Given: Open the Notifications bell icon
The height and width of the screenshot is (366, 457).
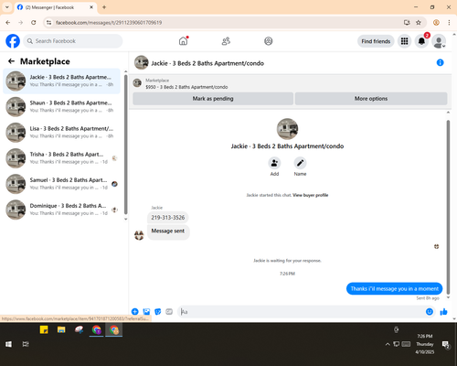Looking at the screenshot, I should pos(421,41).
